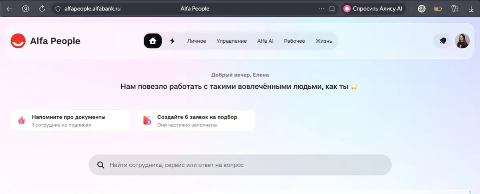The height and width of the screenshot is (194, 480).
Task: Click the red folder icon on заявок card
Action: [147, 121]
